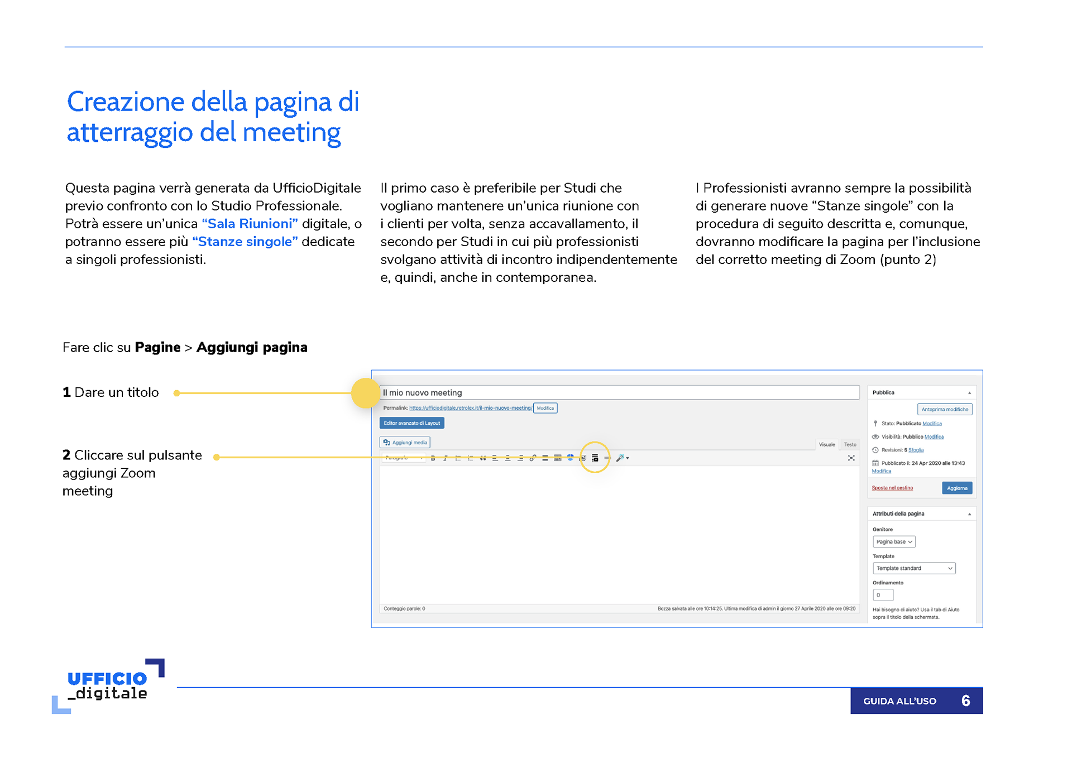
Task: Switch to the Testo editor tab
Action: [850, 445]
